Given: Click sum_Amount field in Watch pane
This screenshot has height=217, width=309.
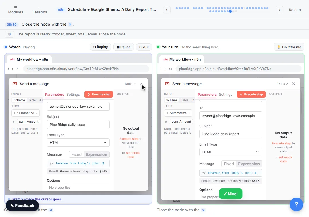Looking at the screenshot, I should click(x=29, y=122).
